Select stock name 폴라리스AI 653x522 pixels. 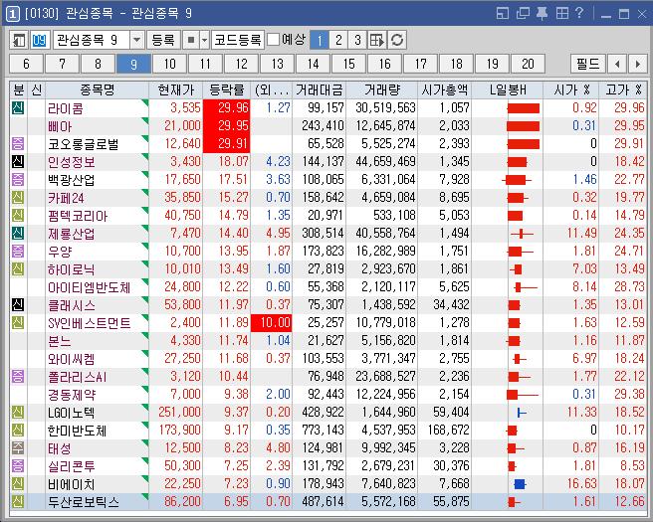pyautogui.click(x=78, y=377)
